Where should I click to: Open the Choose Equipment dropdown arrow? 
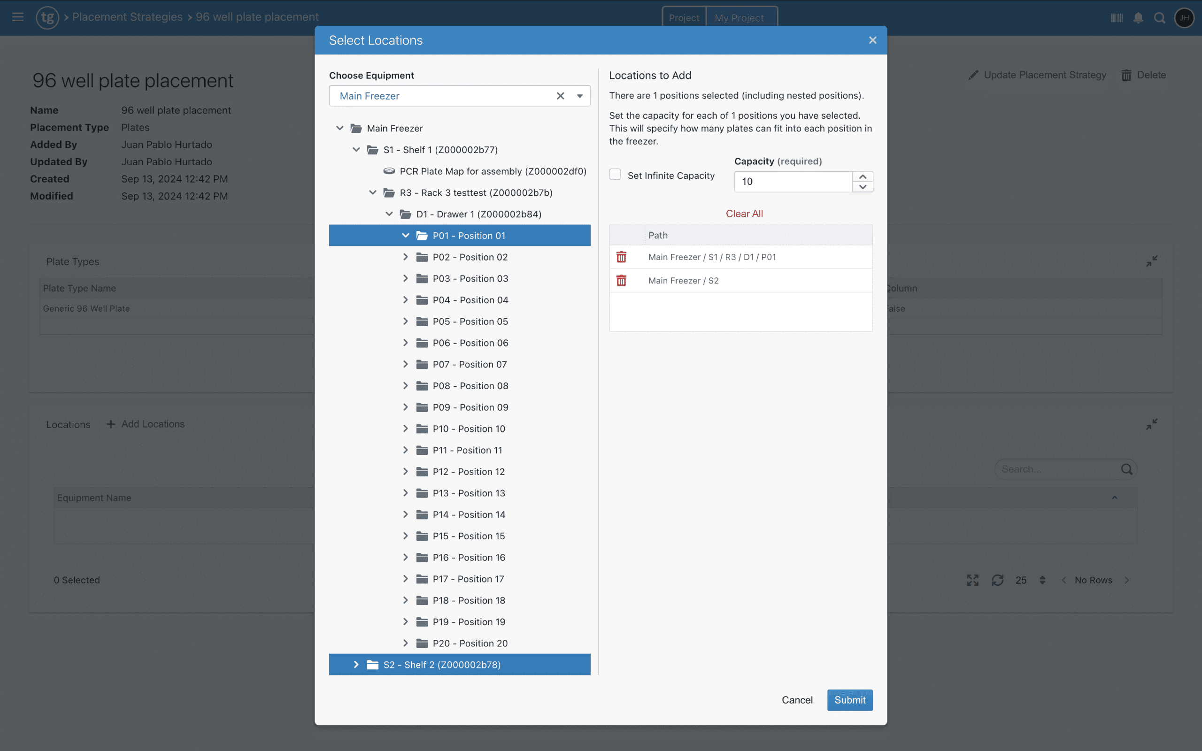coord(579,95)
